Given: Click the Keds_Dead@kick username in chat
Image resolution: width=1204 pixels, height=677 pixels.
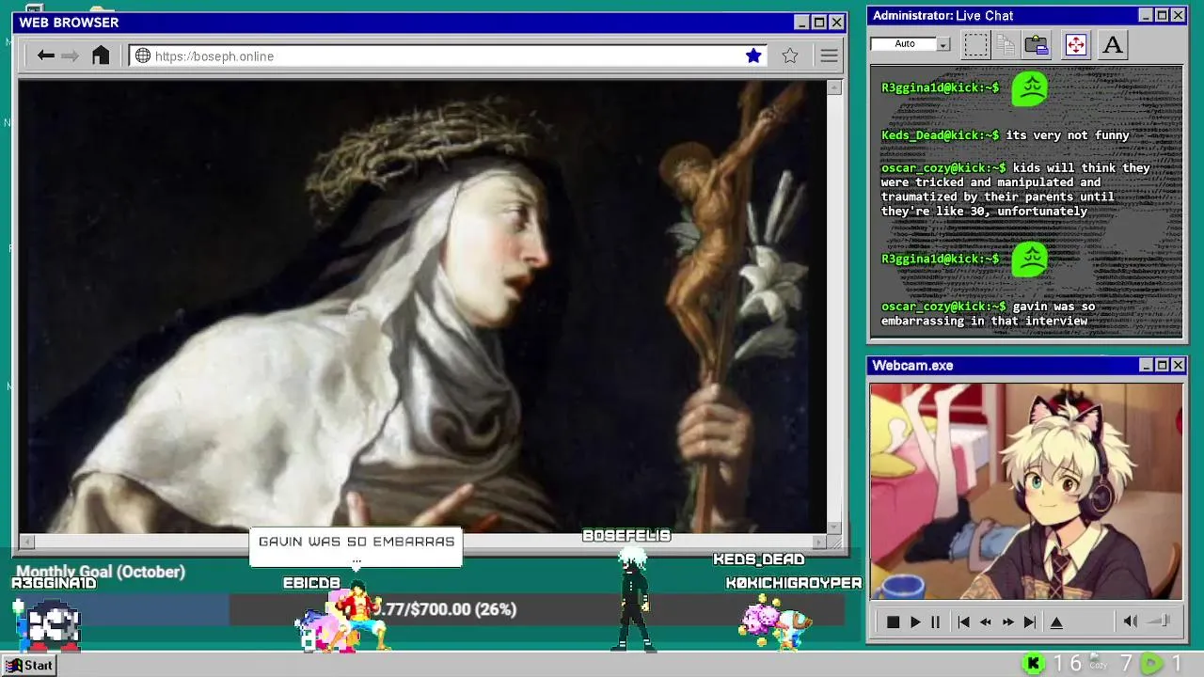Looking at the screenshot, I should tap(940, 135).
